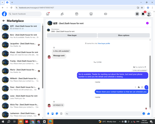Choose a GIF icon

coord(61,114)
